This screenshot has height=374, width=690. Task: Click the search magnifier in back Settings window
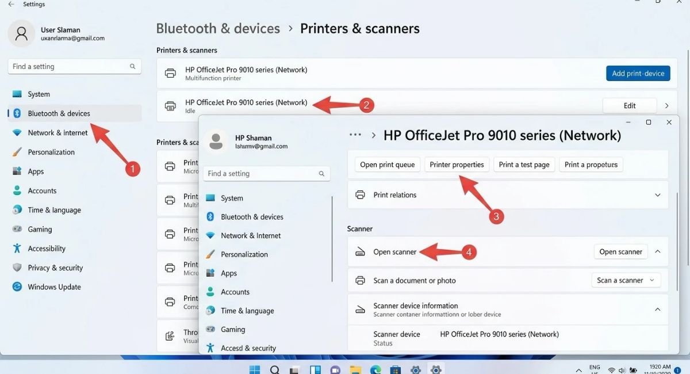133,67
